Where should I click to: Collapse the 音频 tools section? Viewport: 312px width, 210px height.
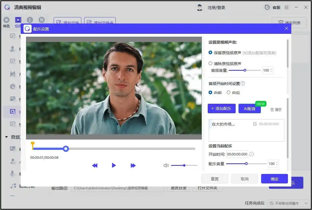point(6,137)
